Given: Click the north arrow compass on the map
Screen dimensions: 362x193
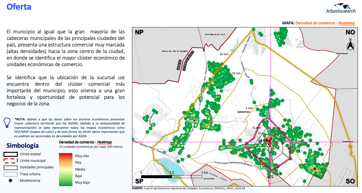Looking at the screenshot, I should pyautogui.click(x=350, y=45).
